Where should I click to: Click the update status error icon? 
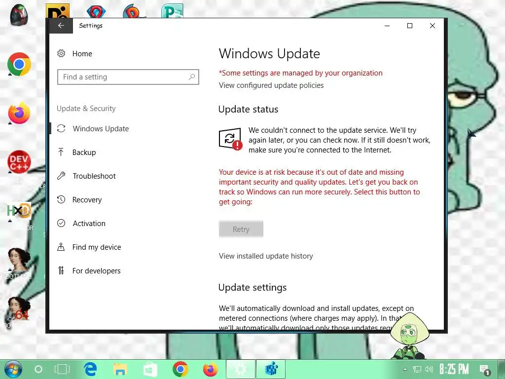pyautogui.click(x=230, y=139)
